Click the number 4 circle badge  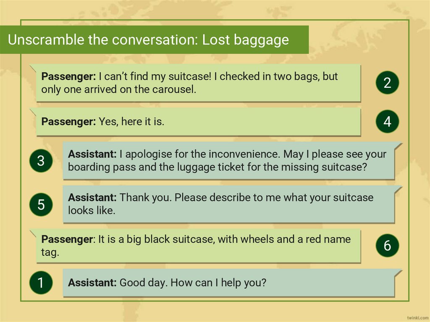(x=387, y=122)
